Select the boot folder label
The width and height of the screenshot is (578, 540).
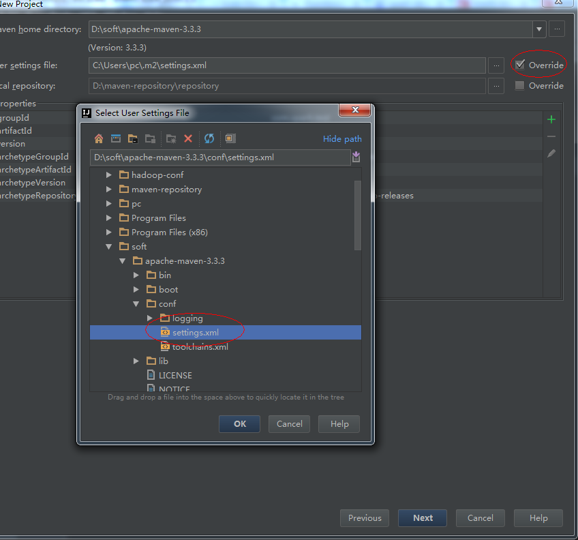pos(168,290)
